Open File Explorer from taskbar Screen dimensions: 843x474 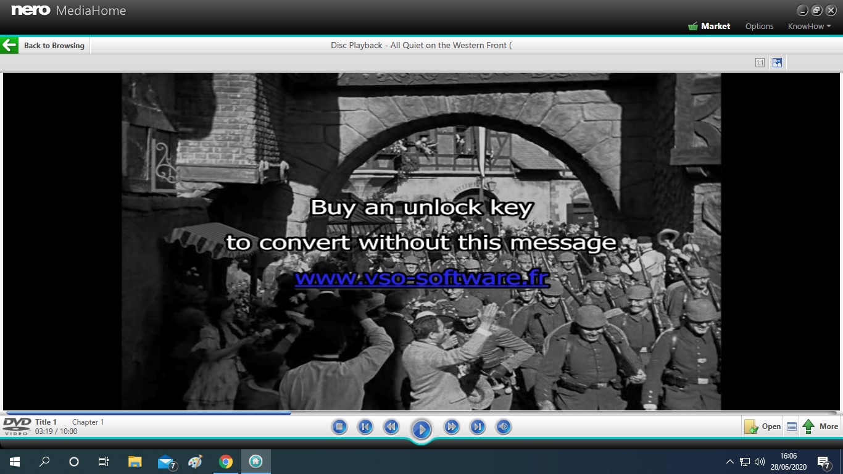(x=135, y=461)
